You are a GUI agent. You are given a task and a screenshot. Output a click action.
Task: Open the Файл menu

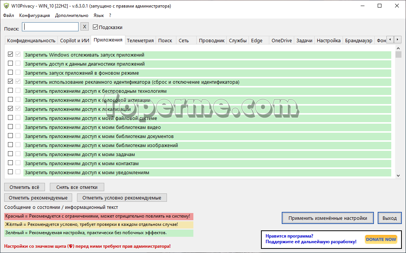click(x=9, y=15)
